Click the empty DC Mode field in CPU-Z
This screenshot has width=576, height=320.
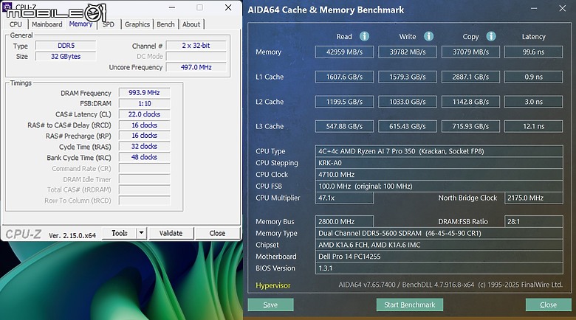click(196, 57)
